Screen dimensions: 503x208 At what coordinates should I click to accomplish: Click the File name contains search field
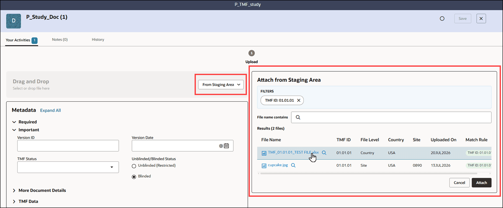point(391,117)
